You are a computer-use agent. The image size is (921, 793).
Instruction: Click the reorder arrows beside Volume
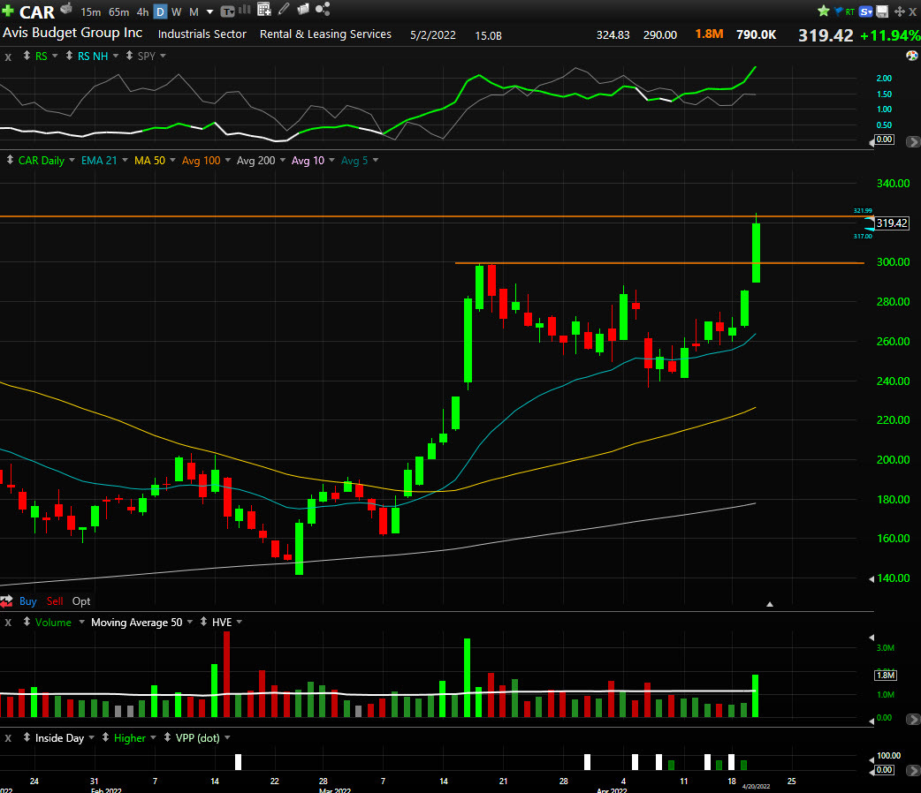[x=27, y=622]
